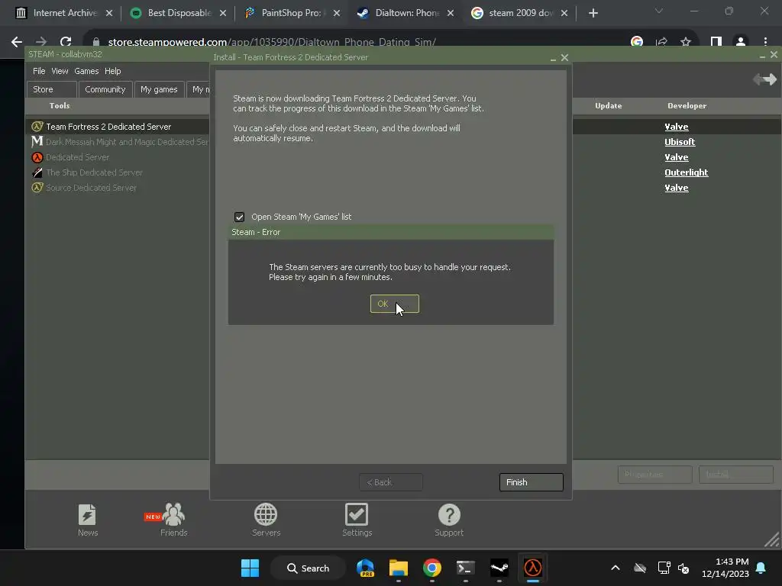Click the Steam mini-mode arrows icon
The image size is (782, 586).
[x=764, y=79]
